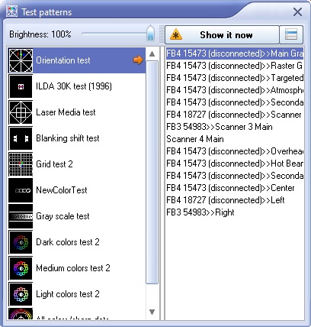Image resolution: width=311 pixels, height=327 pixels.
Task: Select the Grid test 2 pattern icon
Action: pos(21,164)
